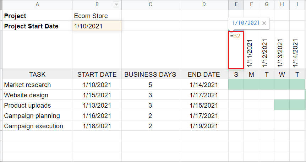Viewport: 306px width, 162px height.
Task: Select Campaign execution end date 1/19/2021
Action: click(204, 126)
